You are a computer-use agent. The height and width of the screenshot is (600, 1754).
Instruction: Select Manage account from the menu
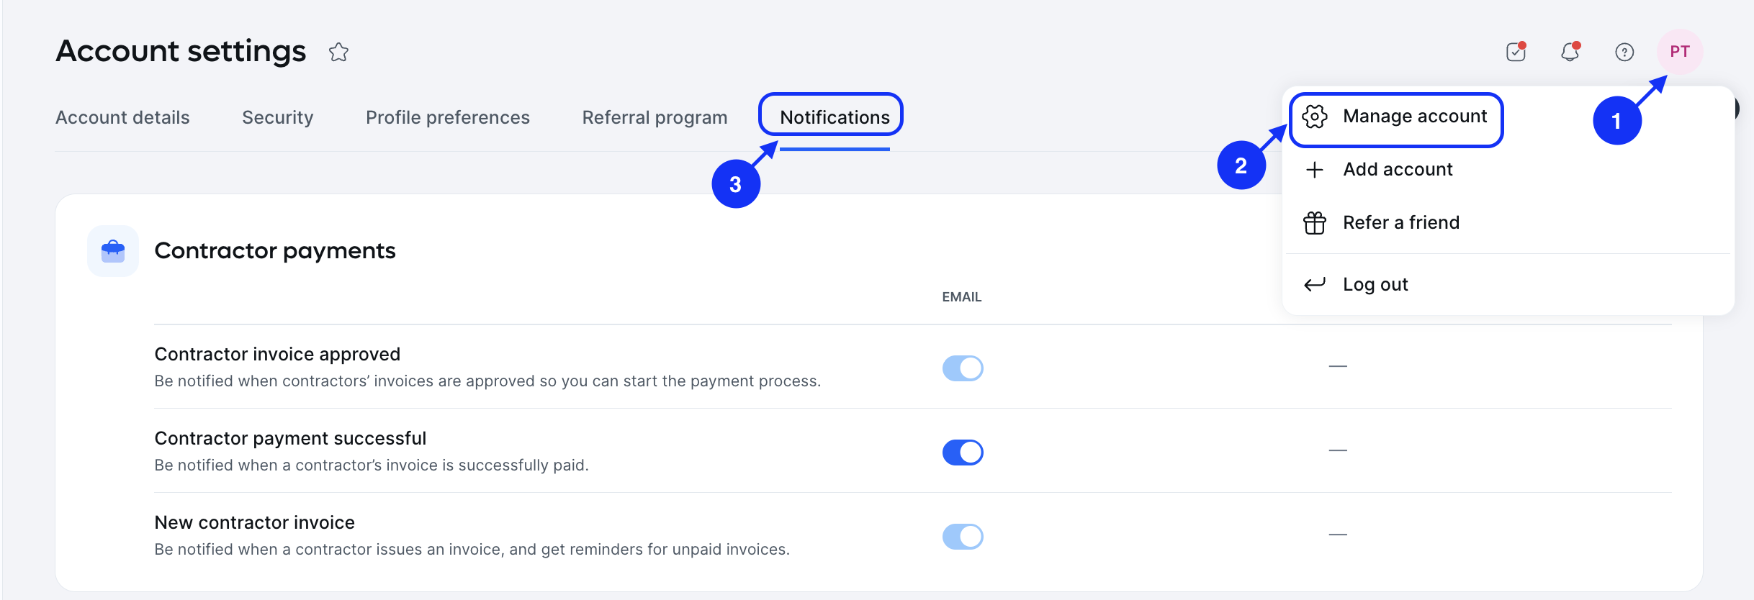coord(1414,115)
